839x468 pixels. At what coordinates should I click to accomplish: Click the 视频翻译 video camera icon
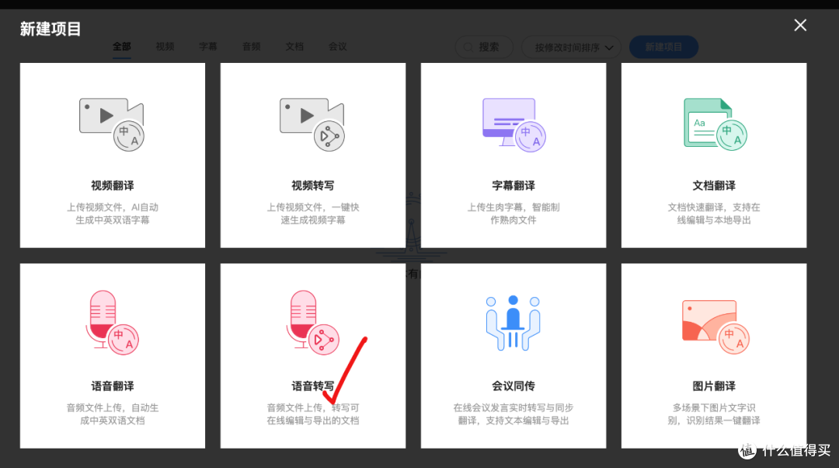coord(112,124)
